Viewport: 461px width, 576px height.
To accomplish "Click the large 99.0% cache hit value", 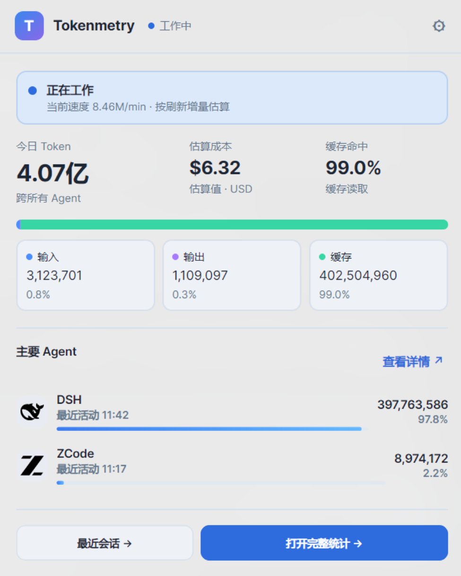I will (353, 168).
